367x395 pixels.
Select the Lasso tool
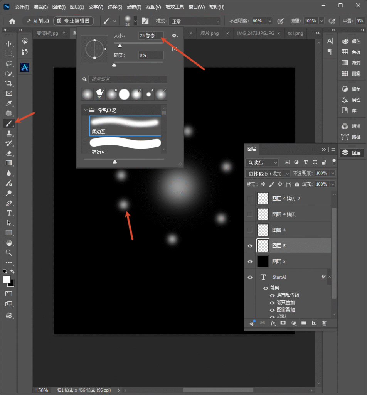pyautogui.click(x=9, y=64)
